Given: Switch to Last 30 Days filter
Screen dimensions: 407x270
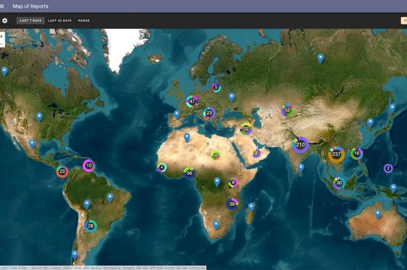Looking at the screenshot, I should pyautogui.click(x=59, y=20).
